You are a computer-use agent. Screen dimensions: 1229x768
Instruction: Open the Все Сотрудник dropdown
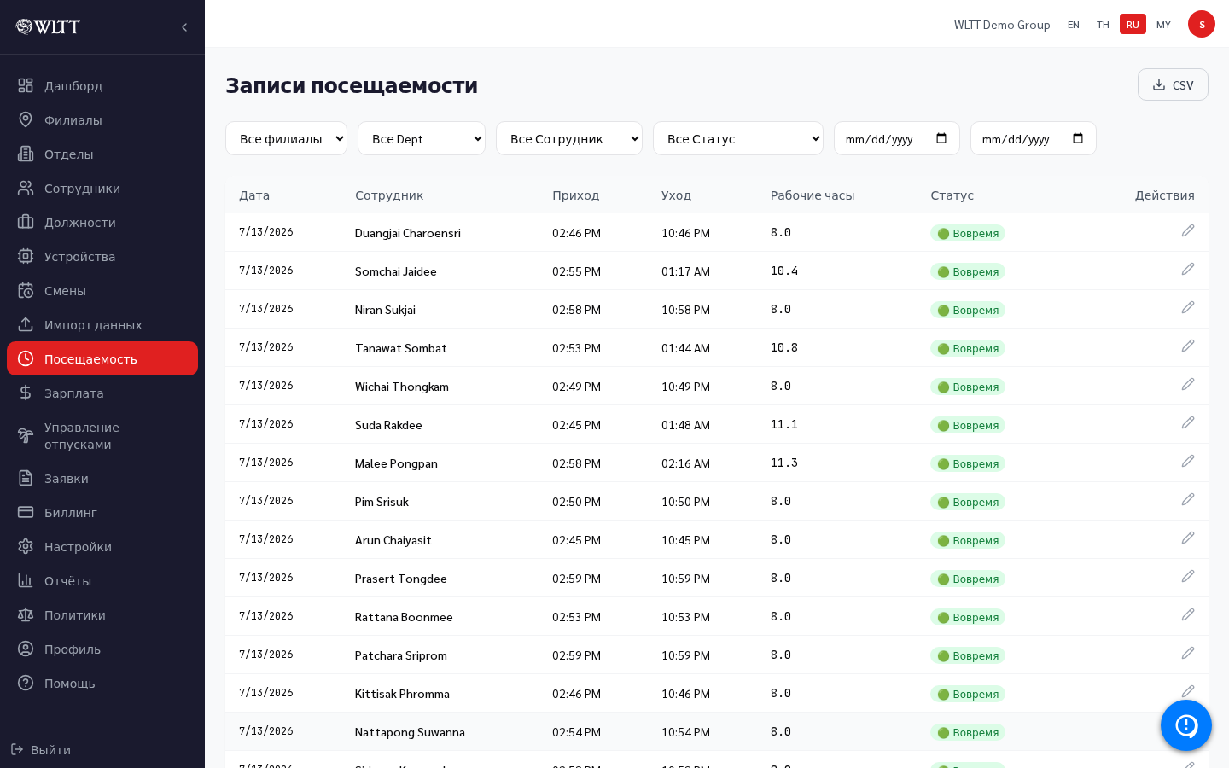569,138
